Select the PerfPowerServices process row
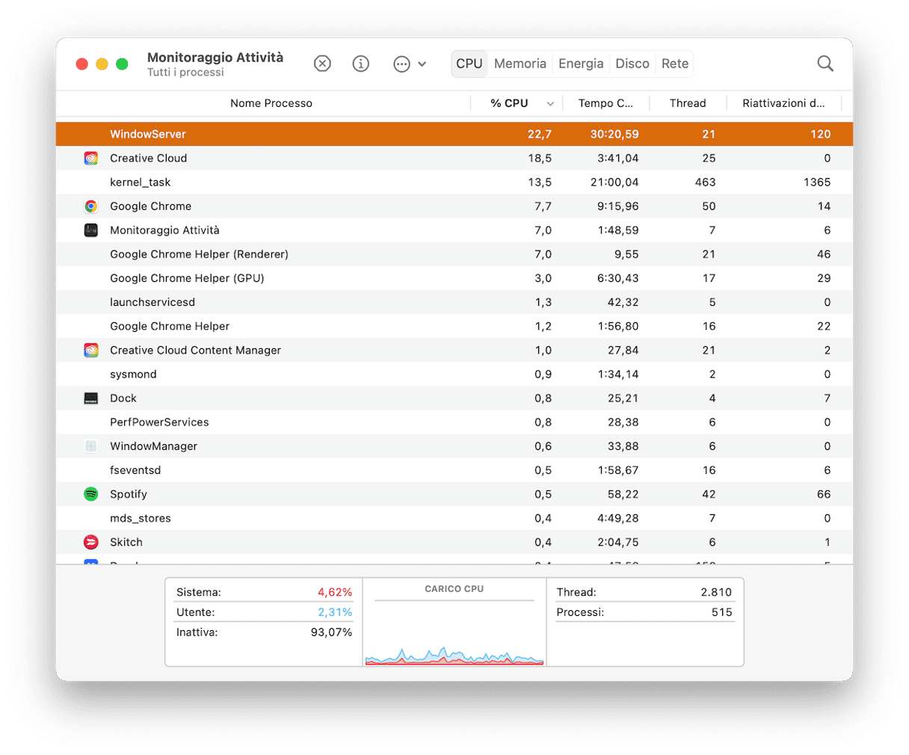Viewport: 909px width, 755px height. coord(454,422)
